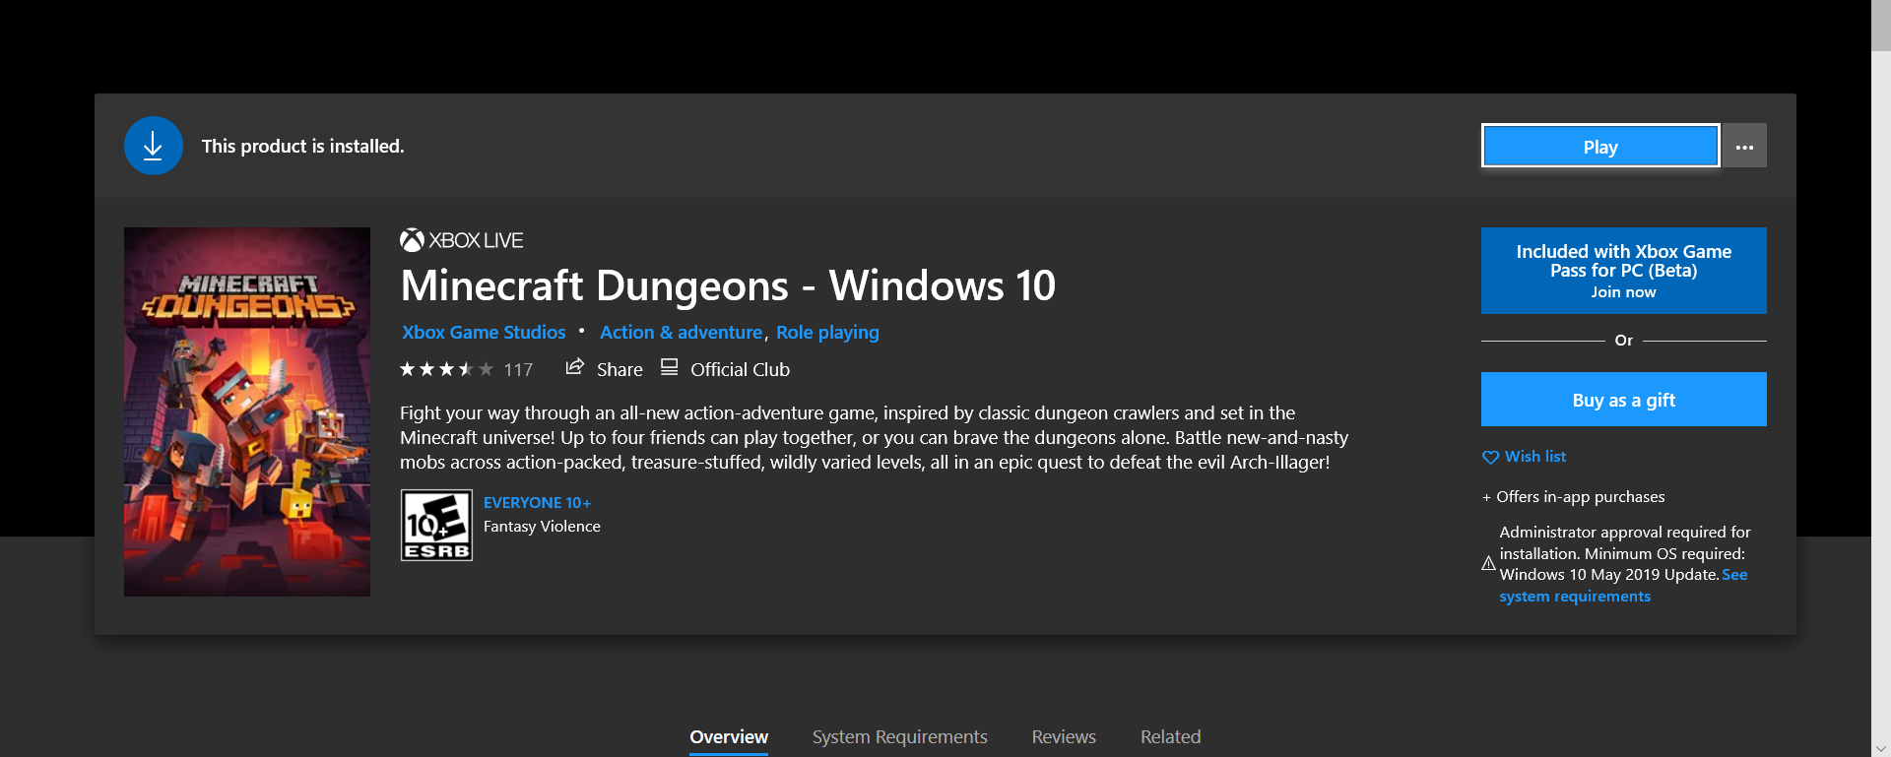Open the three-dots more options button
The image size is (1891, 757).
point(1744,146)
